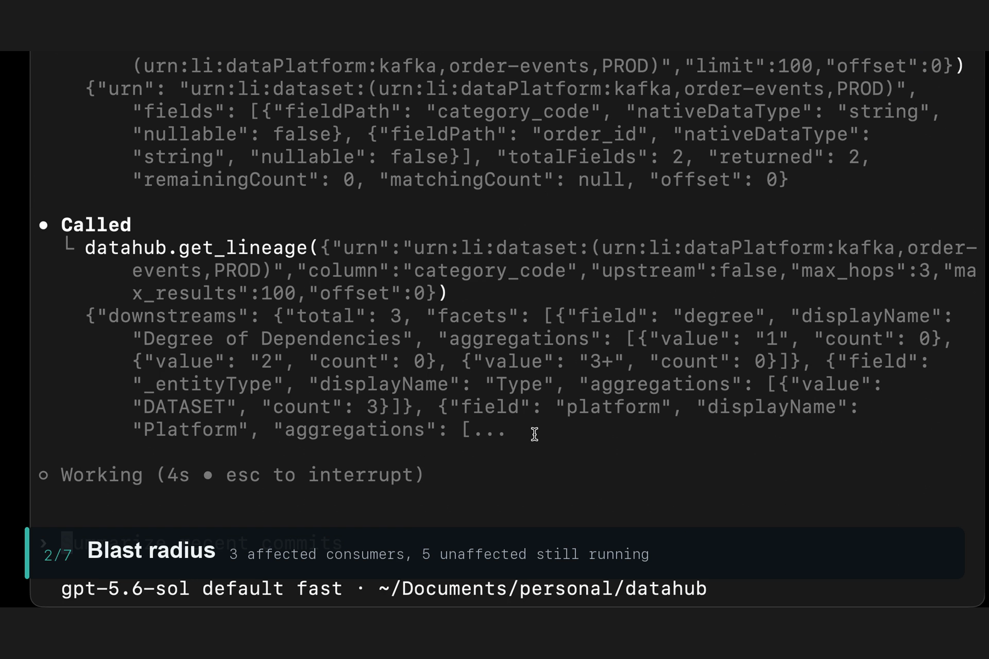The image size is (989, 659).
Task: Click the hollow circle spinner beside Working
Action: [x=43, y=475]
